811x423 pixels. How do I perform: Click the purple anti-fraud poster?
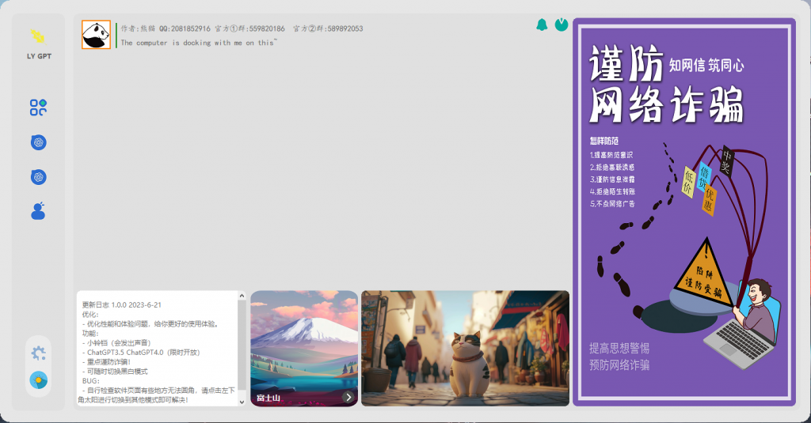pyautogui.click(x=683, y=212)
